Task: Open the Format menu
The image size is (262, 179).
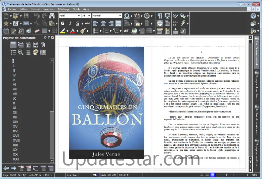Action: (x=36, y=9)
